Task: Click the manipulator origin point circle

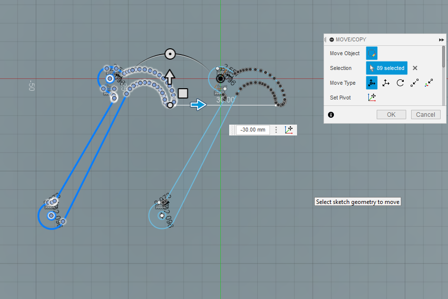Action: coord(170,105)
